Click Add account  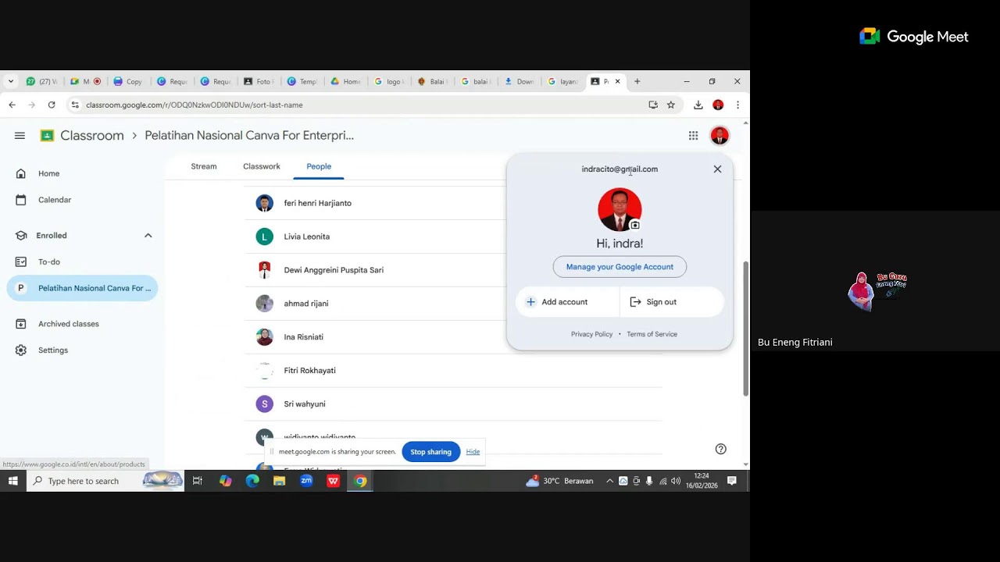click(567, 302)
